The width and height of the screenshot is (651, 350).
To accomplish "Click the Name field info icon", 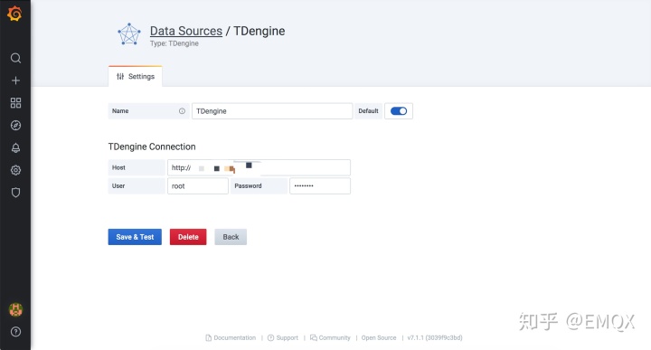I will coord(182,111).
